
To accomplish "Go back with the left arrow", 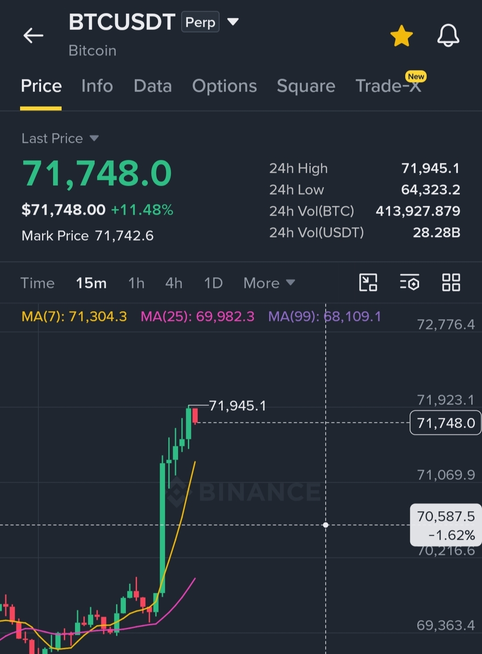I will (x=33, y=35).
